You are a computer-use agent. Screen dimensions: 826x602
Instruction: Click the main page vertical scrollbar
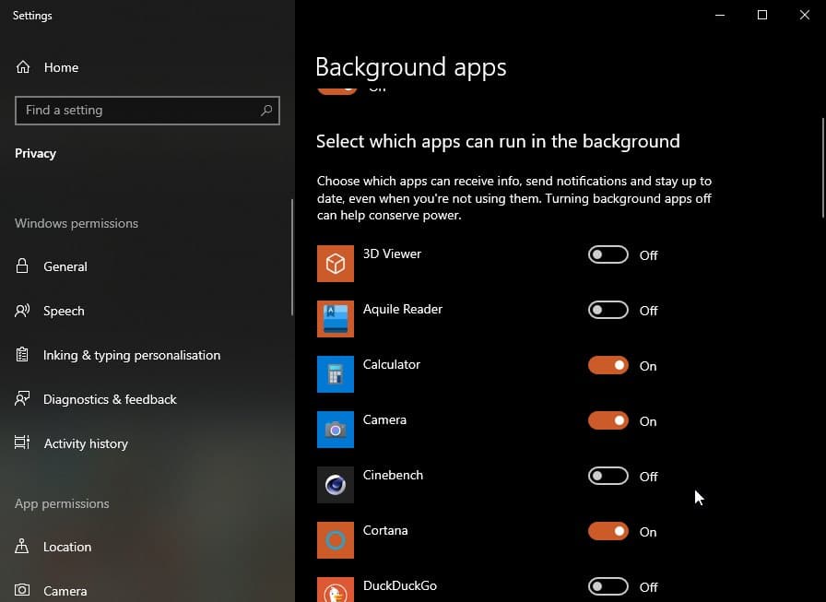823,168
